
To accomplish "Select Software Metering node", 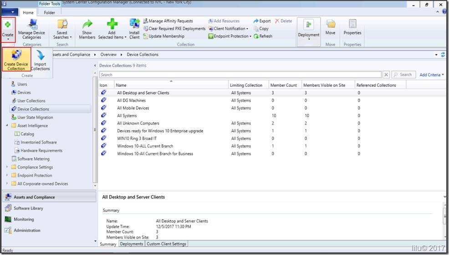I will tap(31, 159).
